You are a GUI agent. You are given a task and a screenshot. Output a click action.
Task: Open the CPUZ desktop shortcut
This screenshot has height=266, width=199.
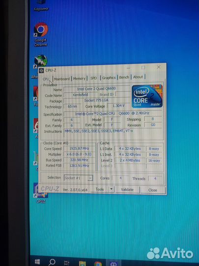tap(41, 193)
